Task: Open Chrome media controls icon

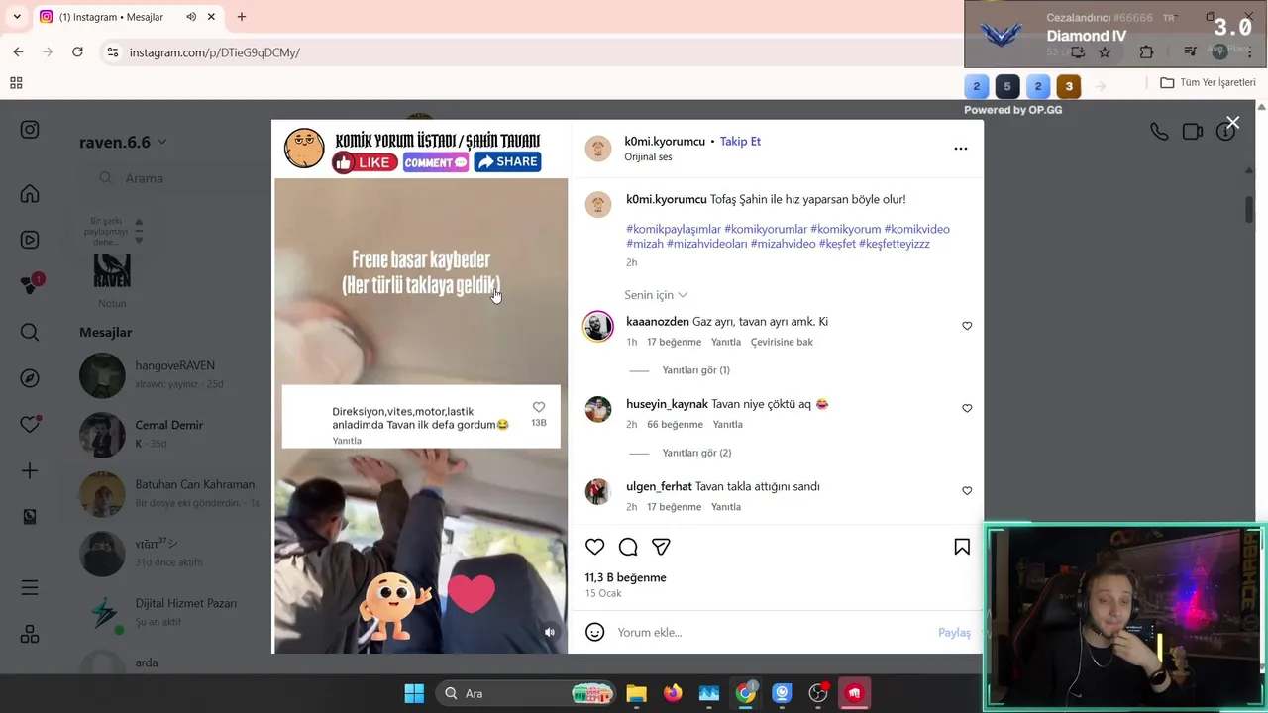Action: coord(1190,51)
